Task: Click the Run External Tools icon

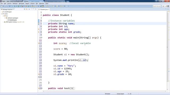Action: click(x=22, y=6)
